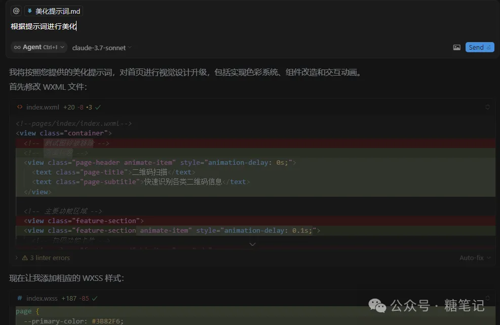Click the added feature-section animate-item line
The image size is (500, 325).
point(256,231)
